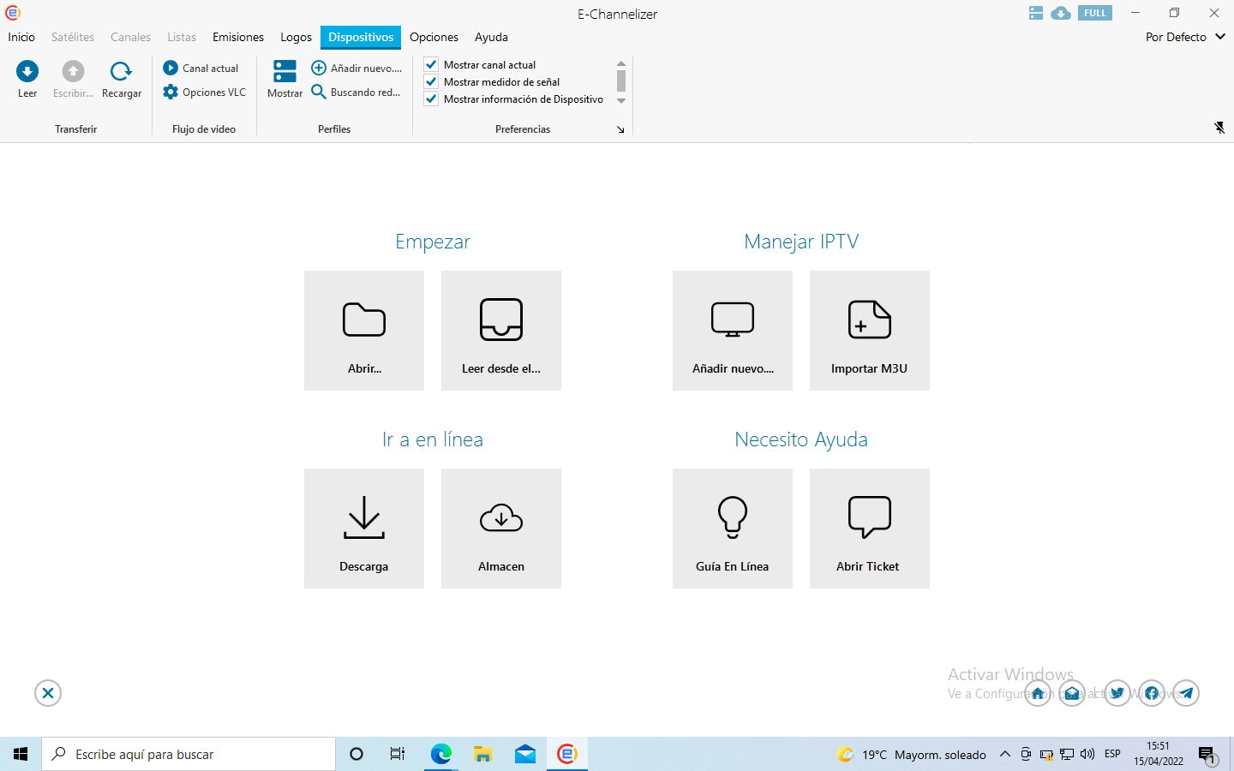Open the Almacen cloud tile
1234x771 pixels.
tap(501, 529)
